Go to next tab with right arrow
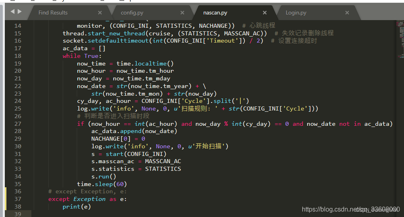 tap(20, 11)
